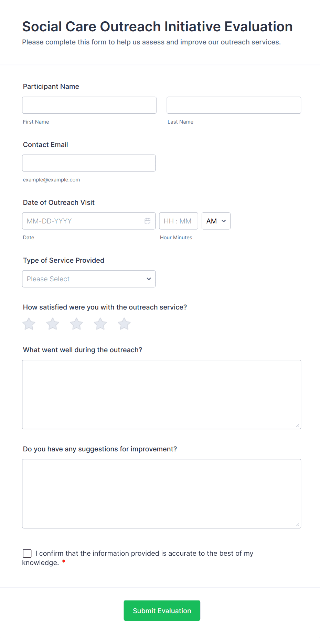Click the 'What went well' text area

[x=161, y=394]
